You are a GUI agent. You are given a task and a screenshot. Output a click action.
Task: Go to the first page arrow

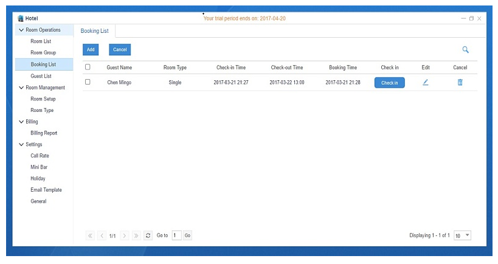(91, 235)
